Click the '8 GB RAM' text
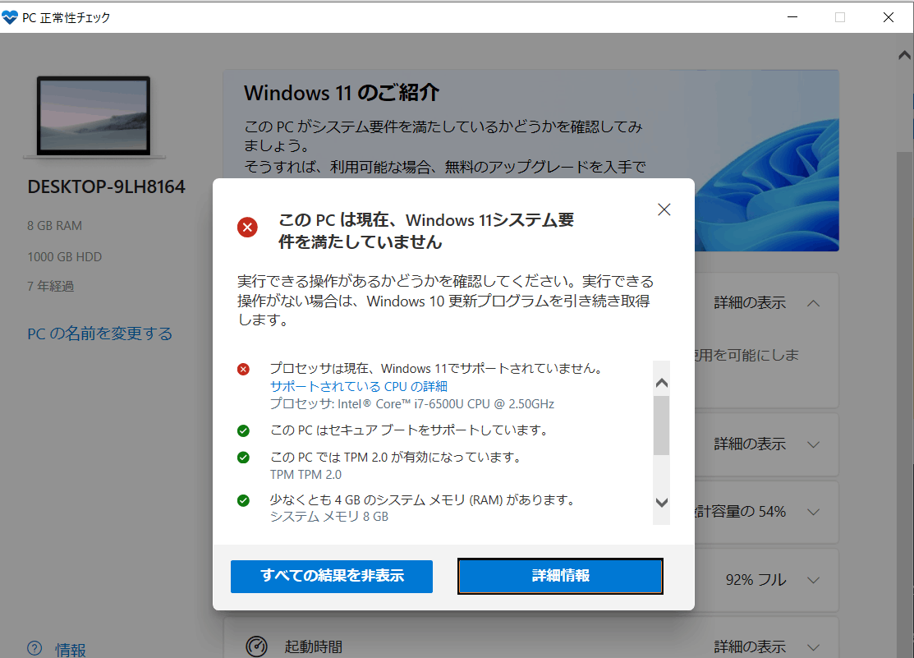914x658 pixels. coord(55,226)
